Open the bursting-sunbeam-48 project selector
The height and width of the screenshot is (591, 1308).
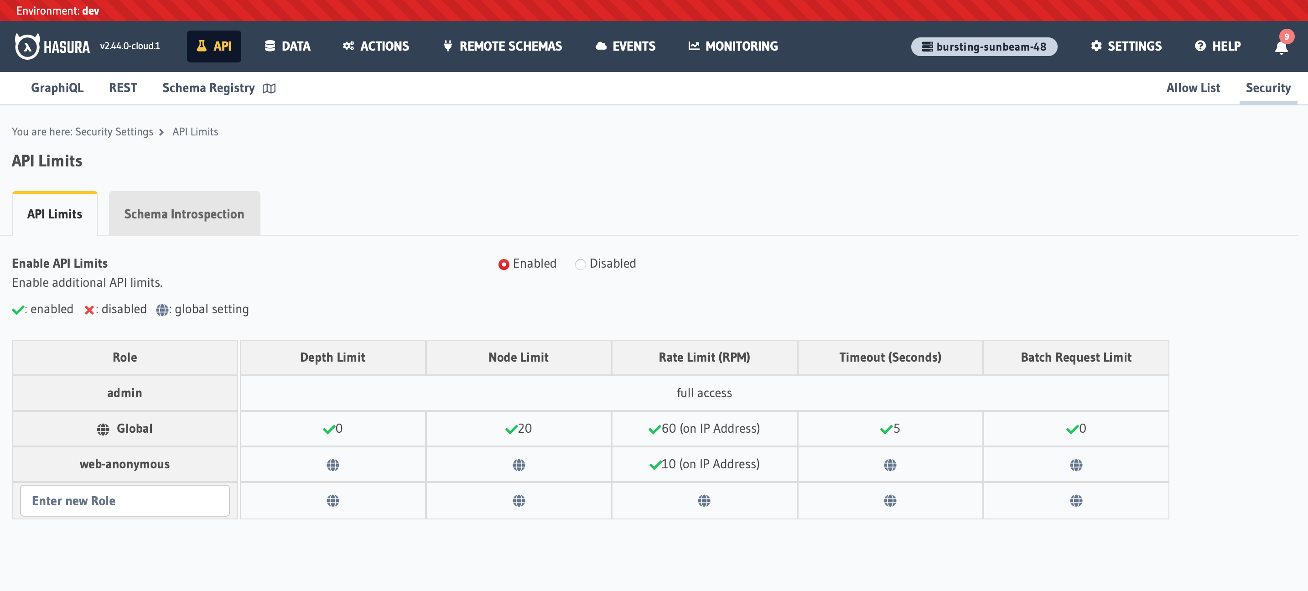pyautogui.click(x=984, y=47)
